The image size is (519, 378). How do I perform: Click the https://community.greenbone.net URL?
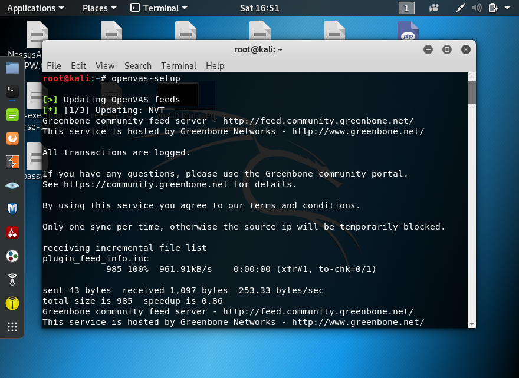(x=146, y=184)
